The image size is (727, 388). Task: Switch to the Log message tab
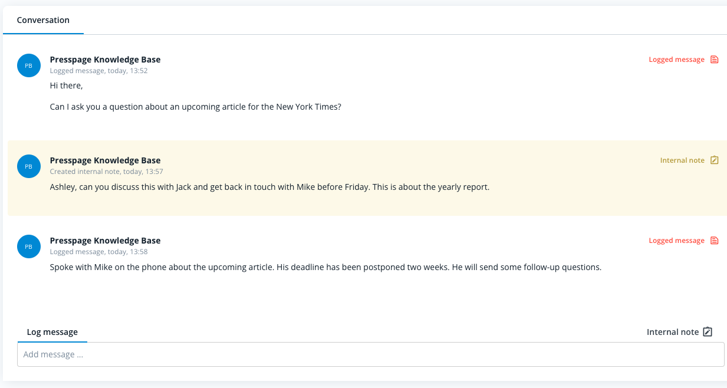coord(52,332)
